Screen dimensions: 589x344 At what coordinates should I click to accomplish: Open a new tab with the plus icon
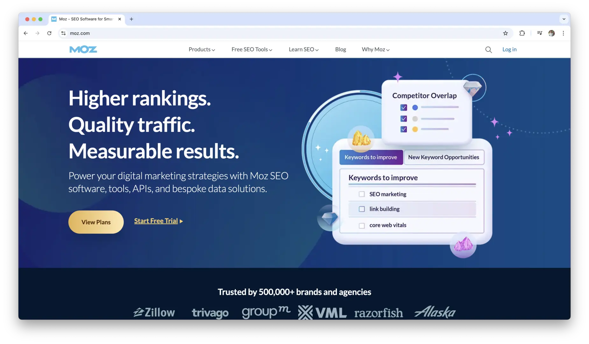131,19
